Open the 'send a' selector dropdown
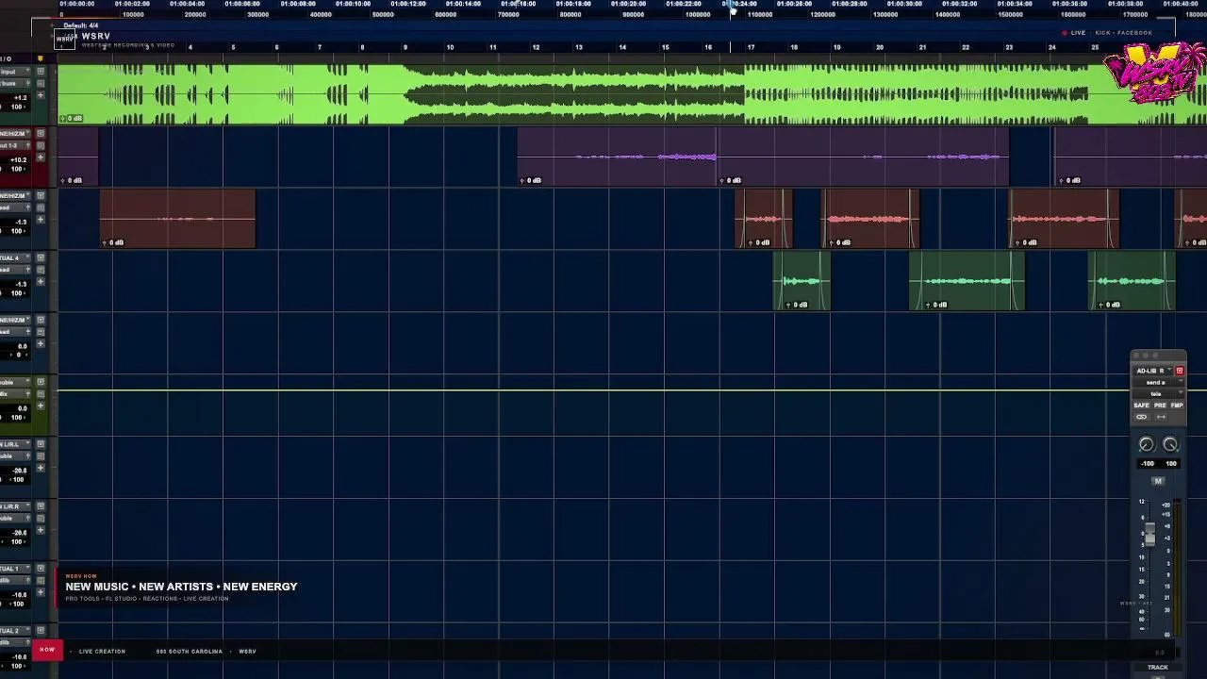The width and height of the screenshot is (1207, 679). point(1157,383)
